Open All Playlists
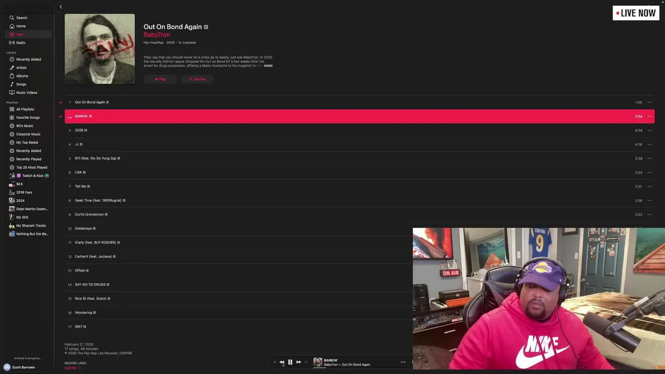 28,109
